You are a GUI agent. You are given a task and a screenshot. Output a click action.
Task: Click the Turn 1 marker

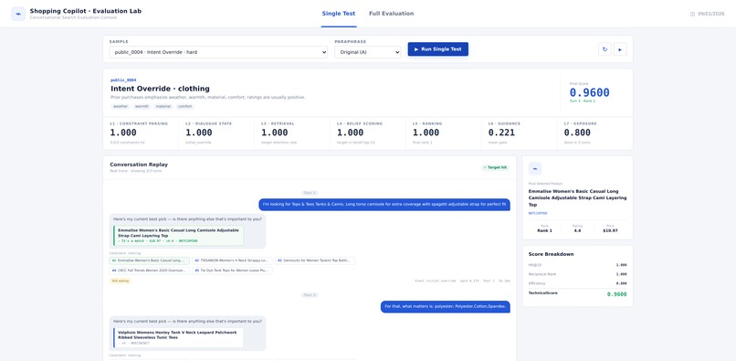(x=310, y=193)
